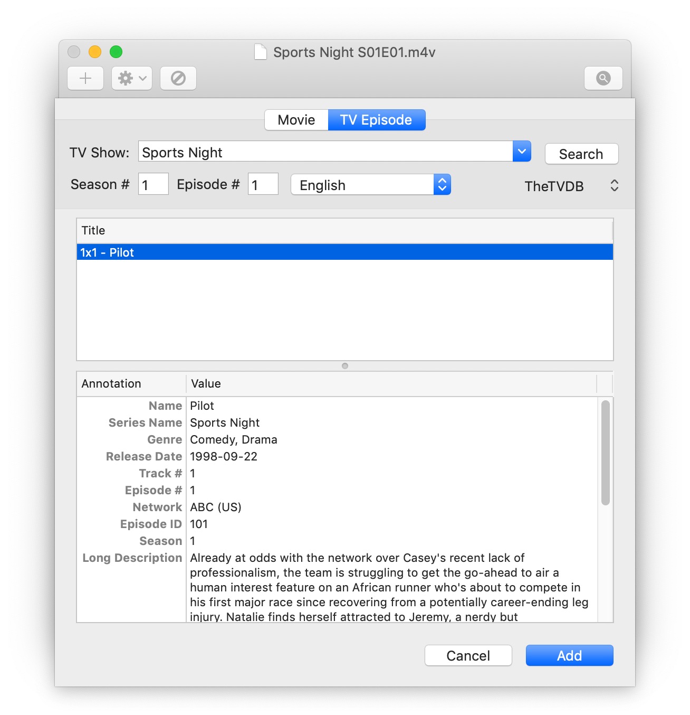Open the English language dropdown
Image resolution: width=690 pixels, height=715 pixels.
[371, 185]
